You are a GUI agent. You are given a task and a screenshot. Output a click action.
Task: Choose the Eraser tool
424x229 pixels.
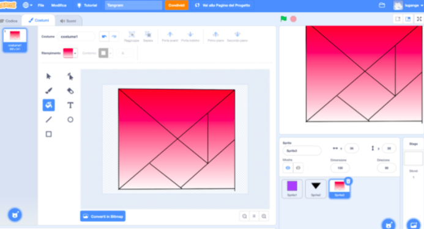[x=70, y=91]
